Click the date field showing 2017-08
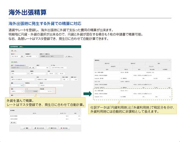Viewport: 180px width, 142px height. pyautogui.click(x=16, y=56)
